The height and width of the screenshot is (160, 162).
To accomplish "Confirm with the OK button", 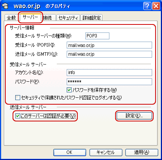I will point(70,152).
